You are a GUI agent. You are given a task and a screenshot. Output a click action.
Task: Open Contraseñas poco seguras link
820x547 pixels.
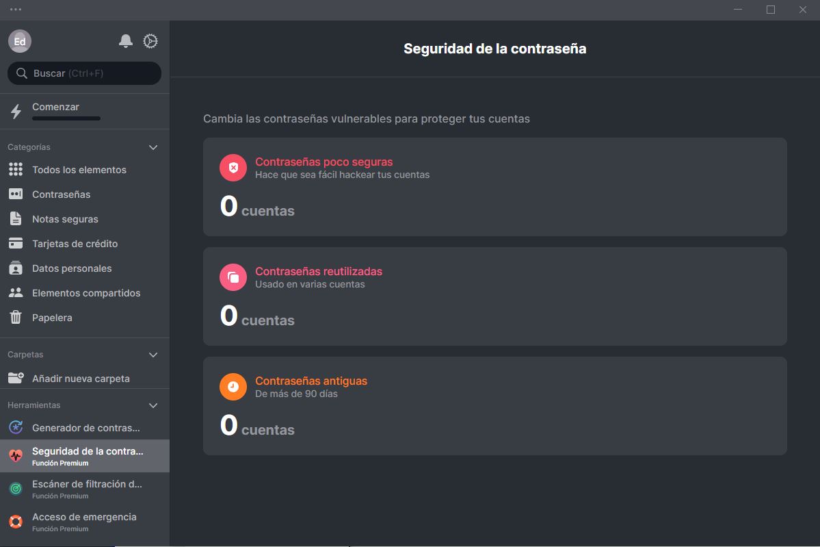(323, 162)
